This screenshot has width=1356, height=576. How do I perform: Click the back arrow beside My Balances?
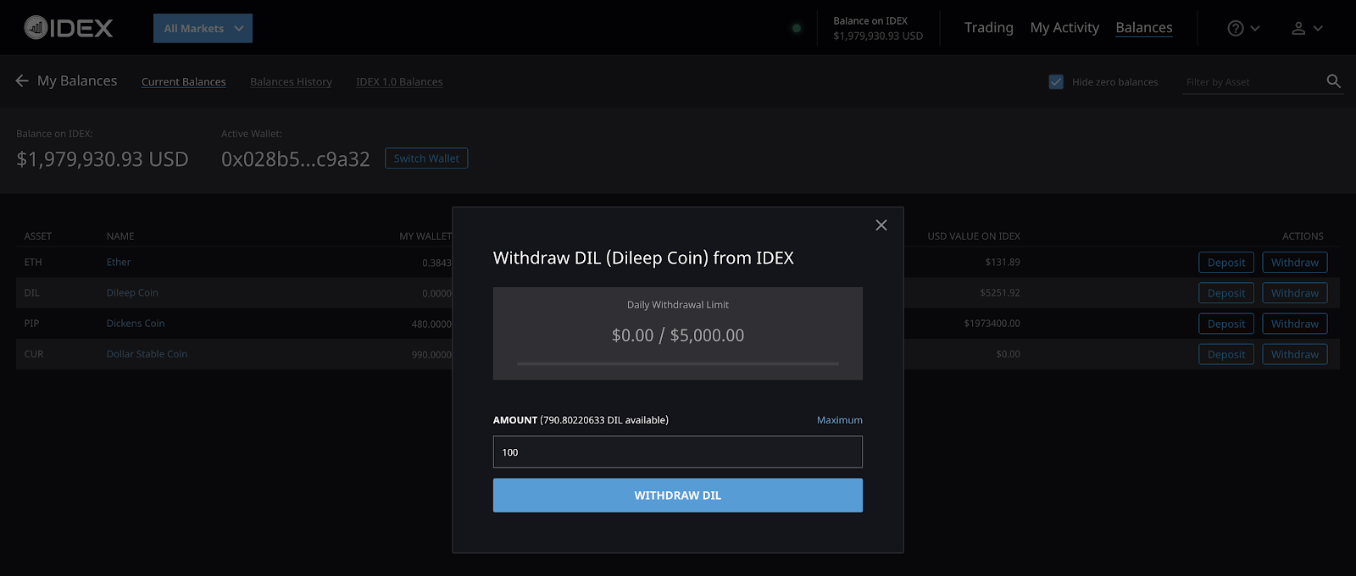22,80
